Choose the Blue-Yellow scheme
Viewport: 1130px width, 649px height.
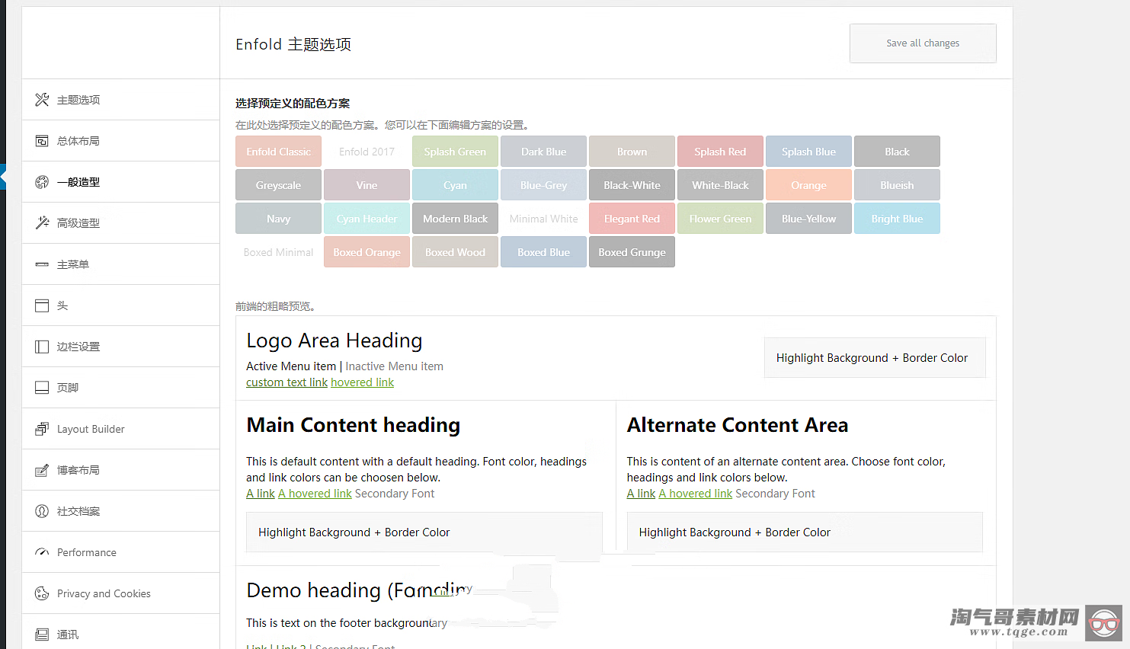(x=808, y=219)
